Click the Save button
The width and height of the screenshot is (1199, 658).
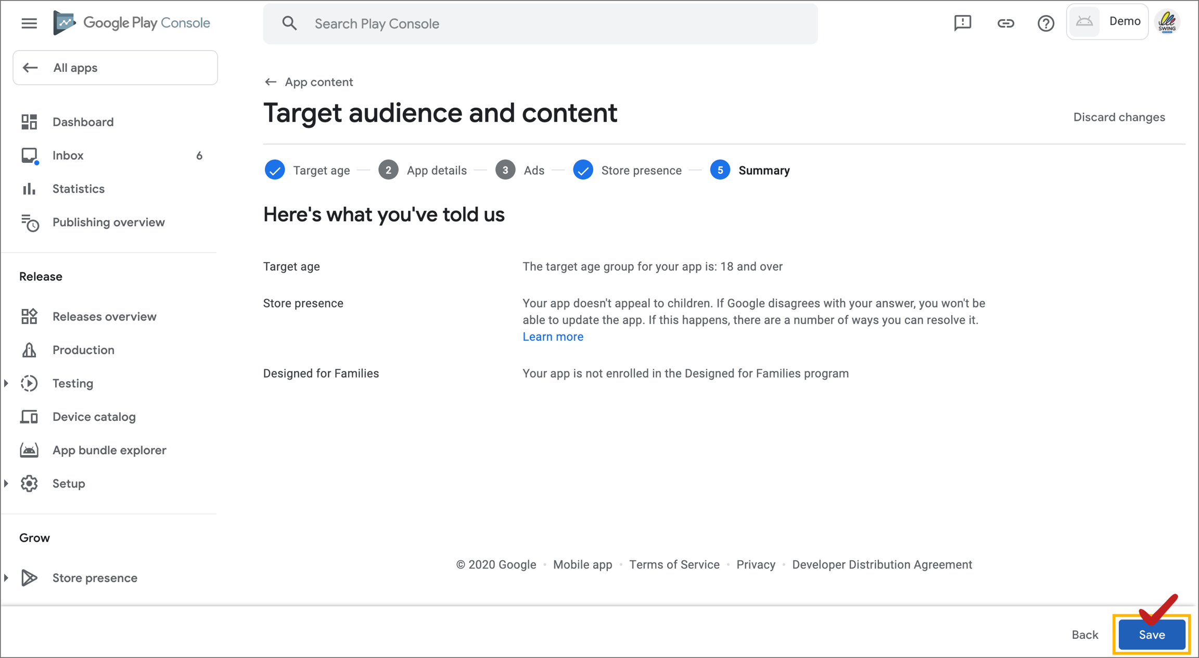click(x=1151, y=635)
